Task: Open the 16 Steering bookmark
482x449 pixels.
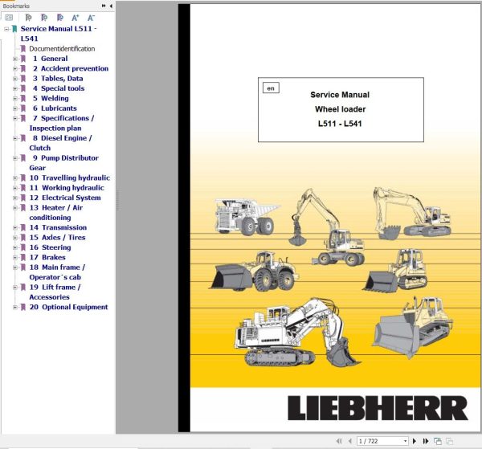Action: click(x=50, y=247)
